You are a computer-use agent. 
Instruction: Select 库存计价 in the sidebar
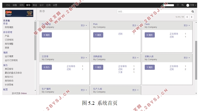[9, 77]
